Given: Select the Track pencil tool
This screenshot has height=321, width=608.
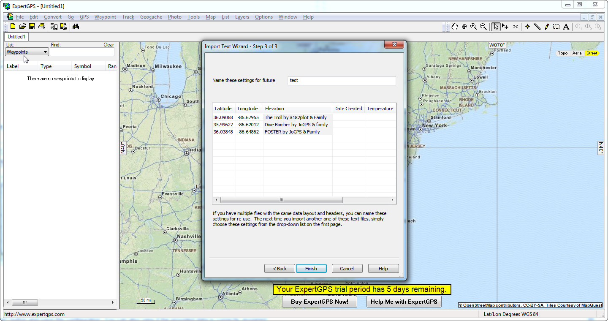Looking at the screenshot, I should [x=547, y=27].
